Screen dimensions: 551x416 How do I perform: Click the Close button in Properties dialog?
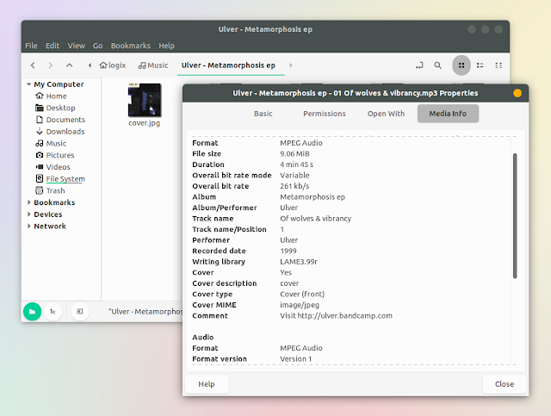[505, 384]
